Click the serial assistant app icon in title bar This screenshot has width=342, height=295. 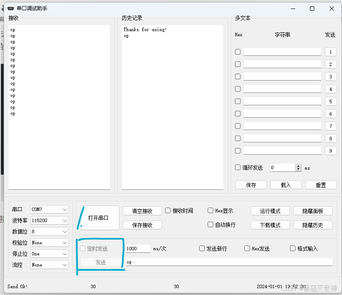coord(11,9)
